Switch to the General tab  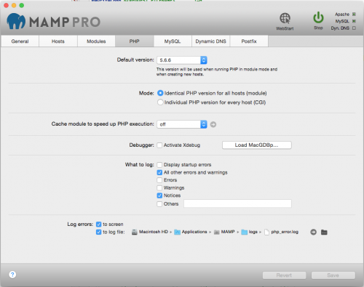[20, 41]
